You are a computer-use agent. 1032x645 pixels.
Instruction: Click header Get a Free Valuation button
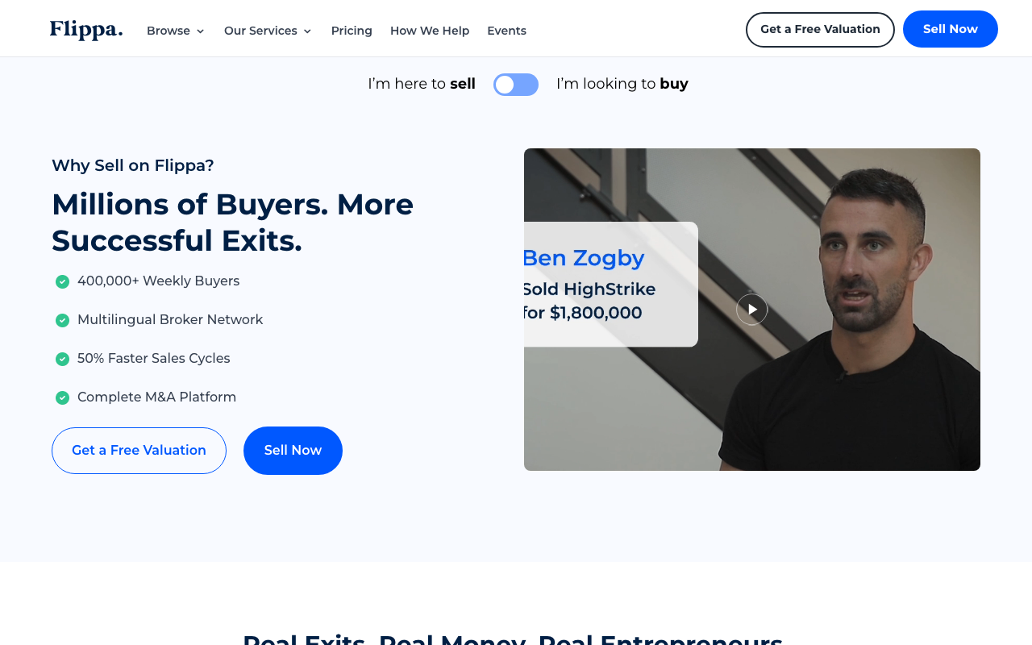[820, 30]
